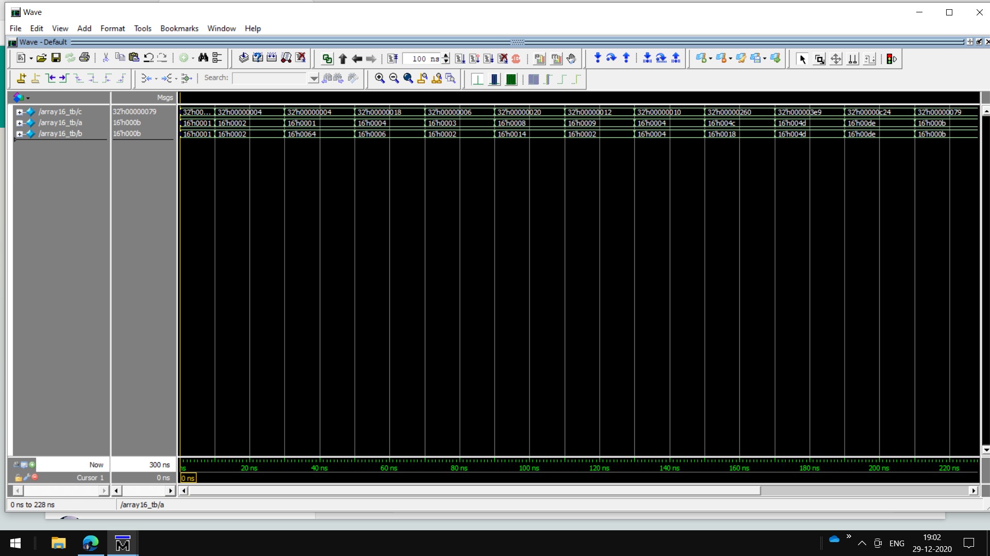Toggle the Pan Mode tool button
This screenshot has height=556, width=990.
[x=836, y=59]
